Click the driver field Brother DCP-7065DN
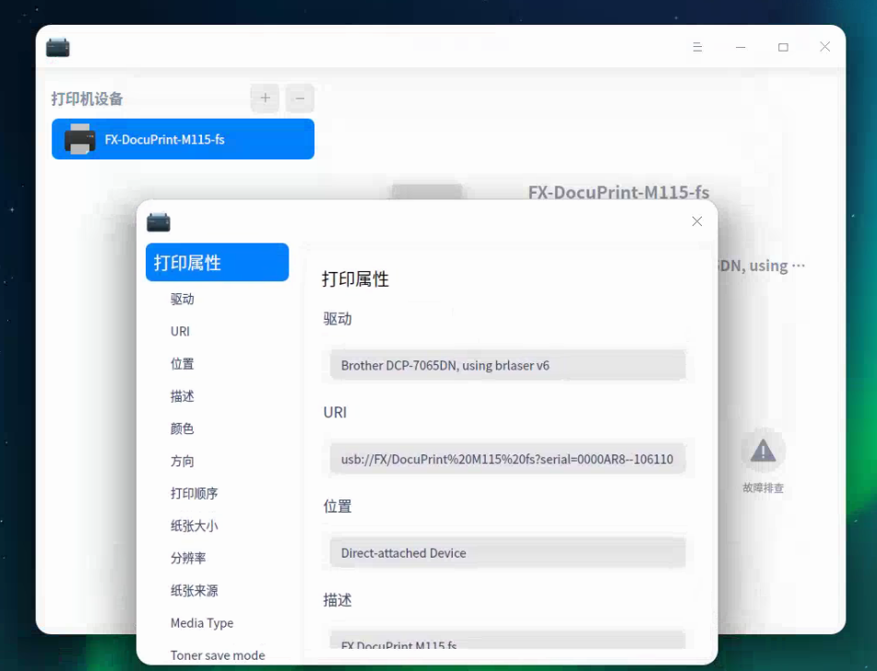This screenshot has width=877, height=671. [x=508, y=366]
